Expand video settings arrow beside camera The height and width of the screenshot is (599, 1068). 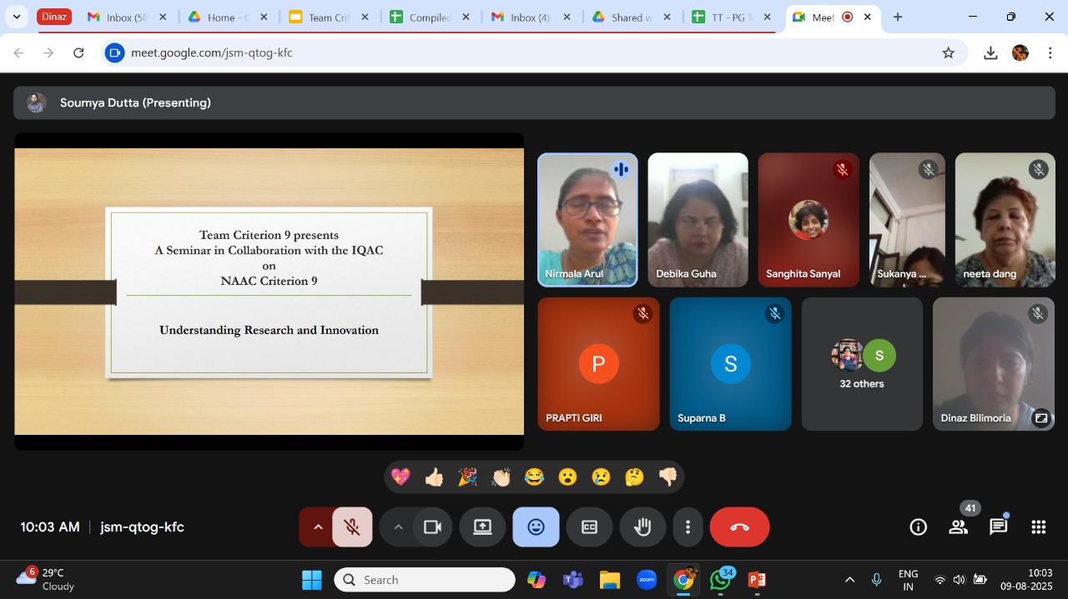(x=398, y=527)
